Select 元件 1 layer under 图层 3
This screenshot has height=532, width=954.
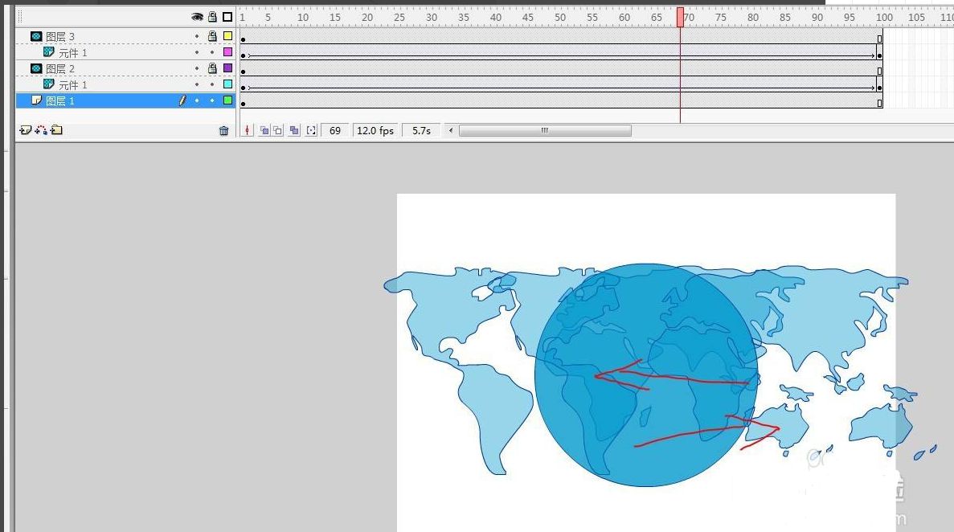pyautogui.click(x=72, y=52)
